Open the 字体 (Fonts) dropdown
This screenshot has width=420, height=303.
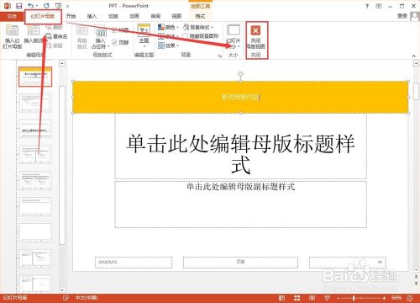[168, 36]
